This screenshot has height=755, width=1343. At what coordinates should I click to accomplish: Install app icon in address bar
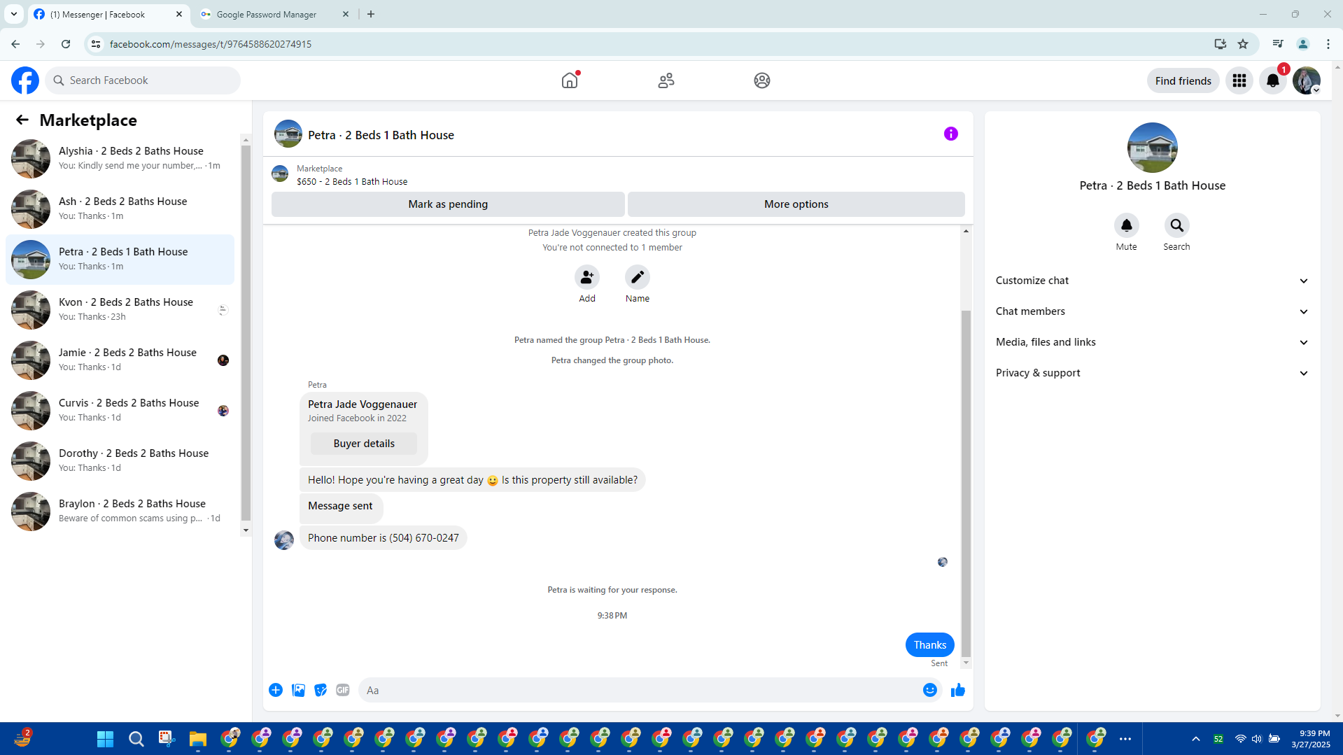pyautogui.click(x=1221, y=44)
